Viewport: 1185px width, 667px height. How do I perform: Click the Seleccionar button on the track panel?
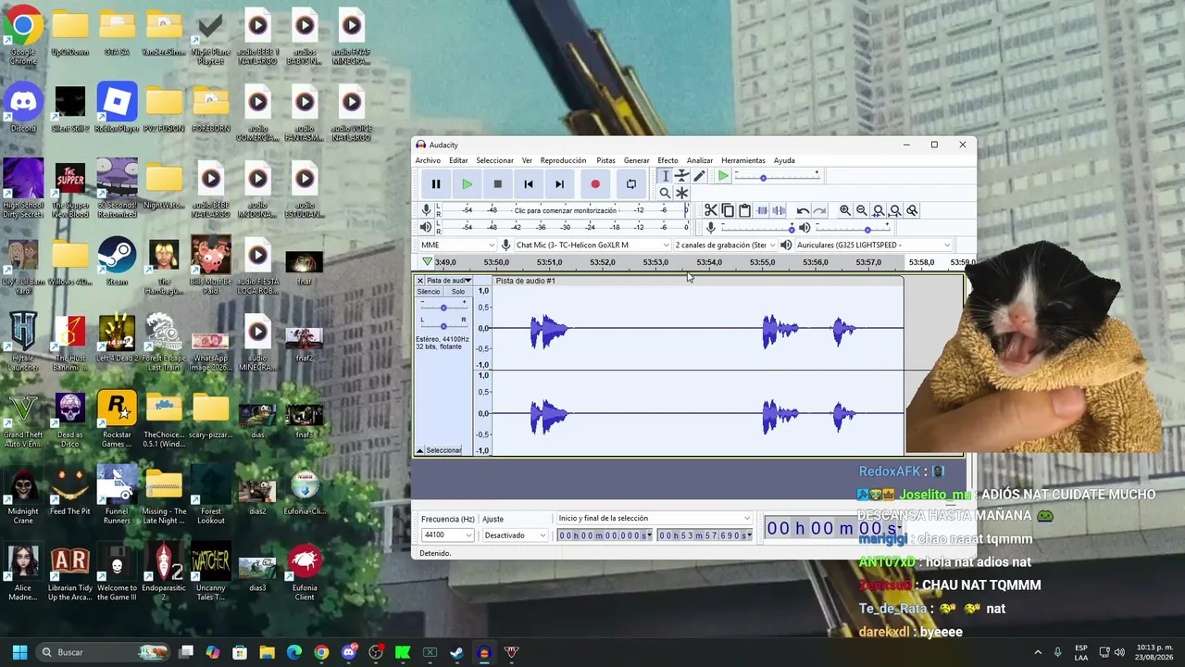click(444, 450)
